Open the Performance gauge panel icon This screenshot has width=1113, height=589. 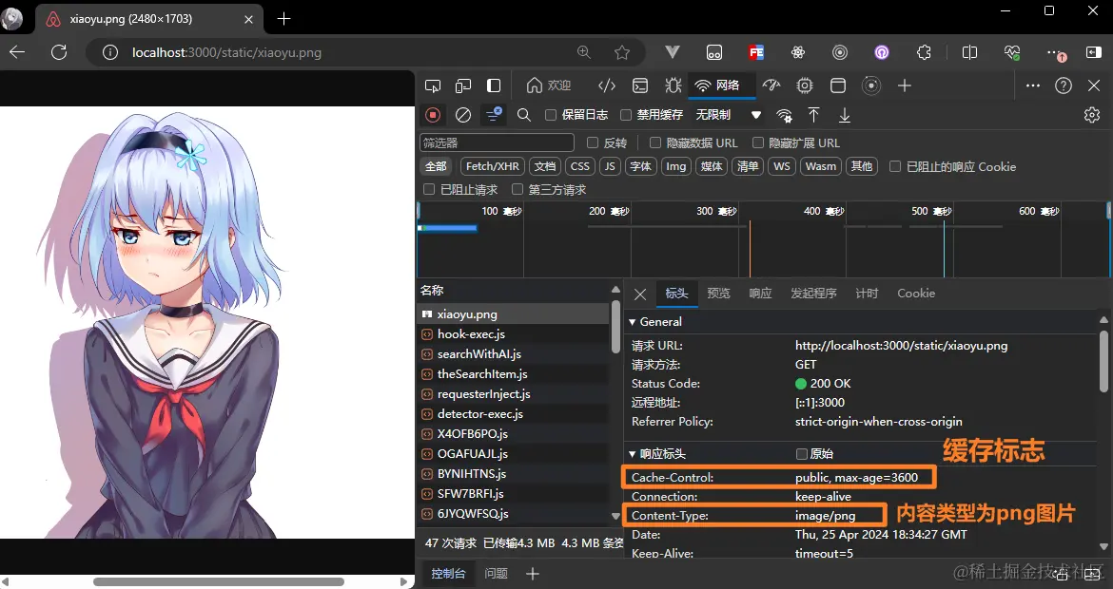click(x=771, y=85)
